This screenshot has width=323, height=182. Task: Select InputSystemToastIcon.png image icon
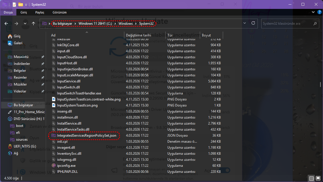(54, 105)
